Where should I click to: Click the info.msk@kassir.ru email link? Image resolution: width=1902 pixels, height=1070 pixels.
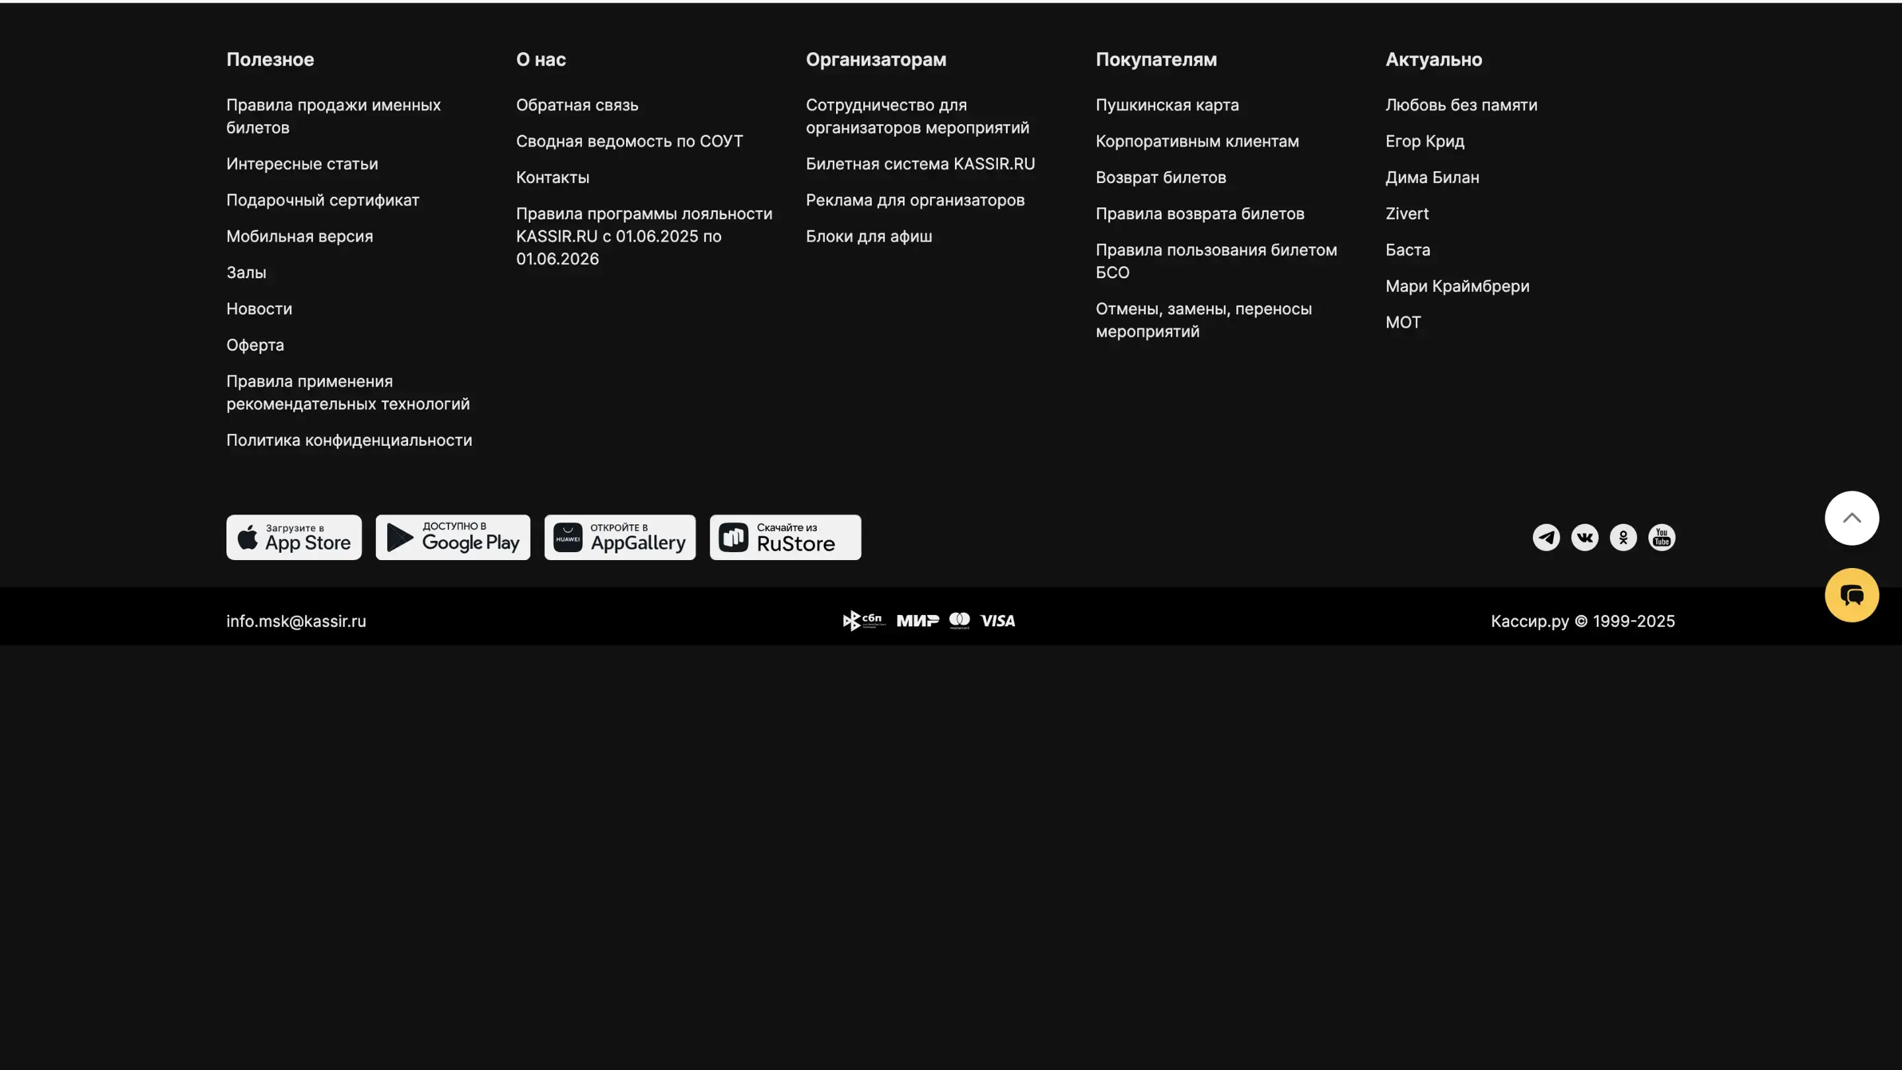coord(296,622)
